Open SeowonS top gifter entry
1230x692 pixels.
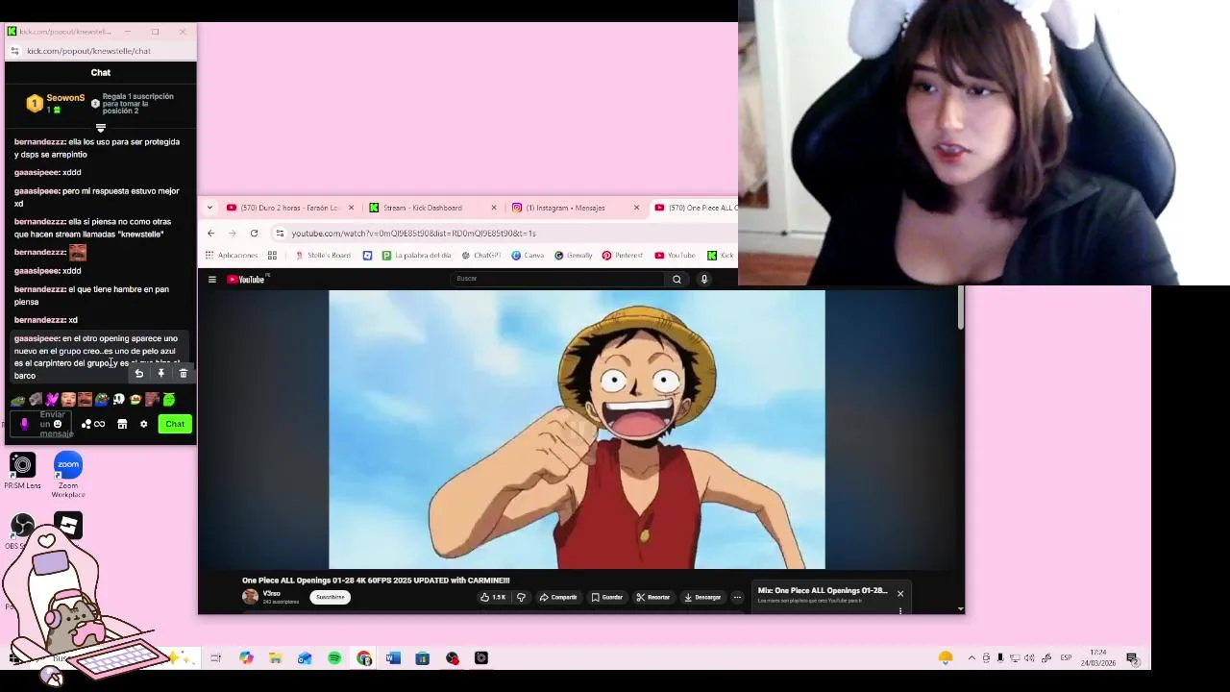[57, 103]
